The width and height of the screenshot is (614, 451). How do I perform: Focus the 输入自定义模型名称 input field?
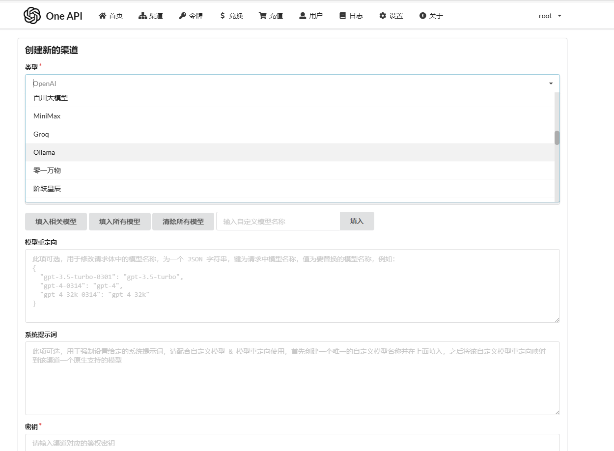[x=278, y=221]
